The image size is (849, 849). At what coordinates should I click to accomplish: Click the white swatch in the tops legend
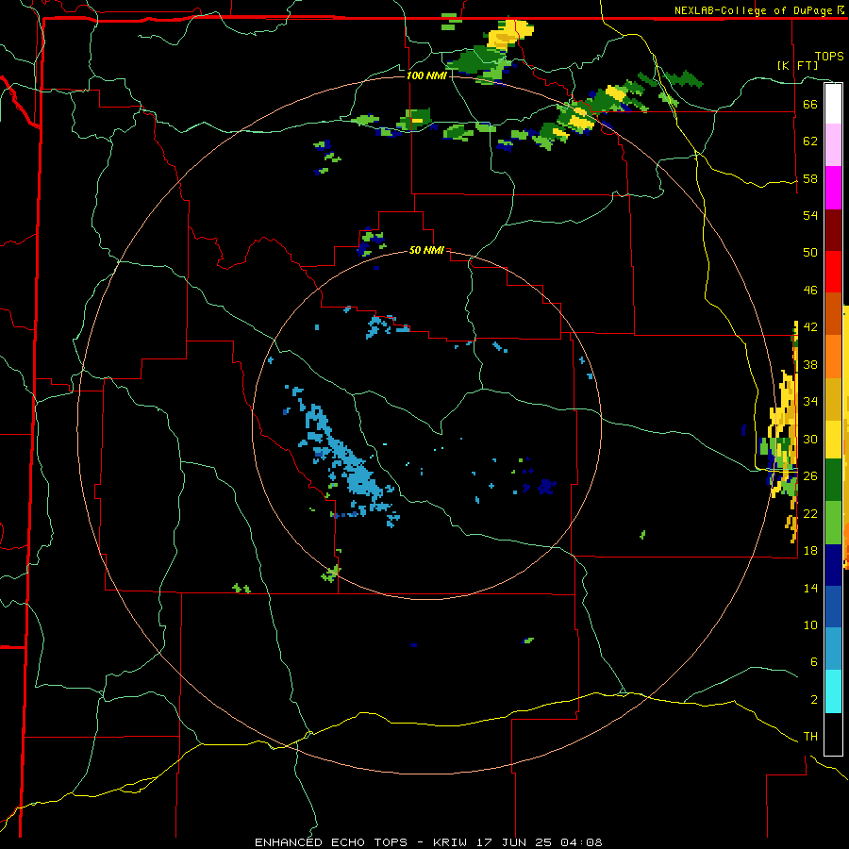pos(833,104)
